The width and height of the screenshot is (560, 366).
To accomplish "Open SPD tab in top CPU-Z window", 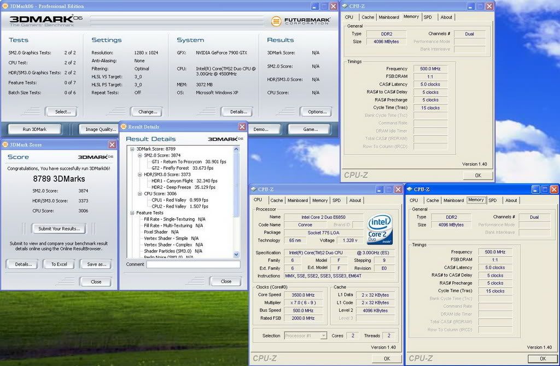I will pyautogui.click(x=428, y=17).
